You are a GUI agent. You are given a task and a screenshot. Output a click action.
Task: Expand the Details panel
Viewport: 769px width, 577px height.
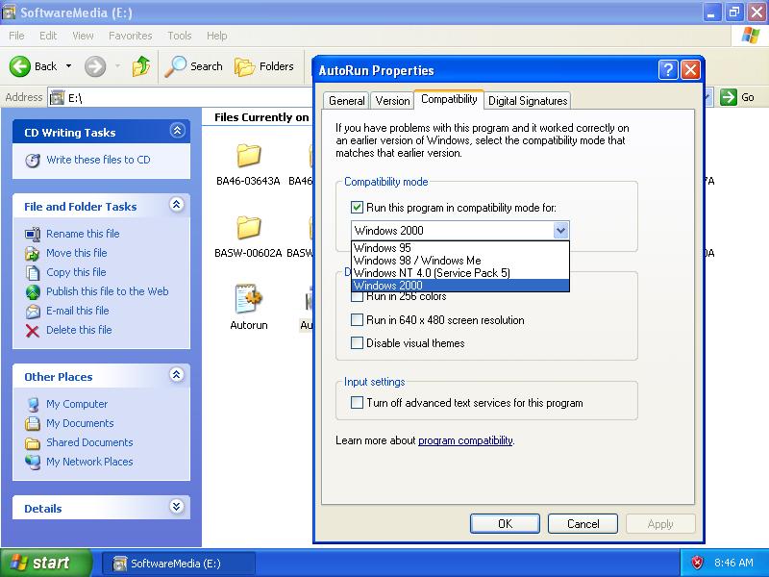pyautogui.click(x=177, y=507)
